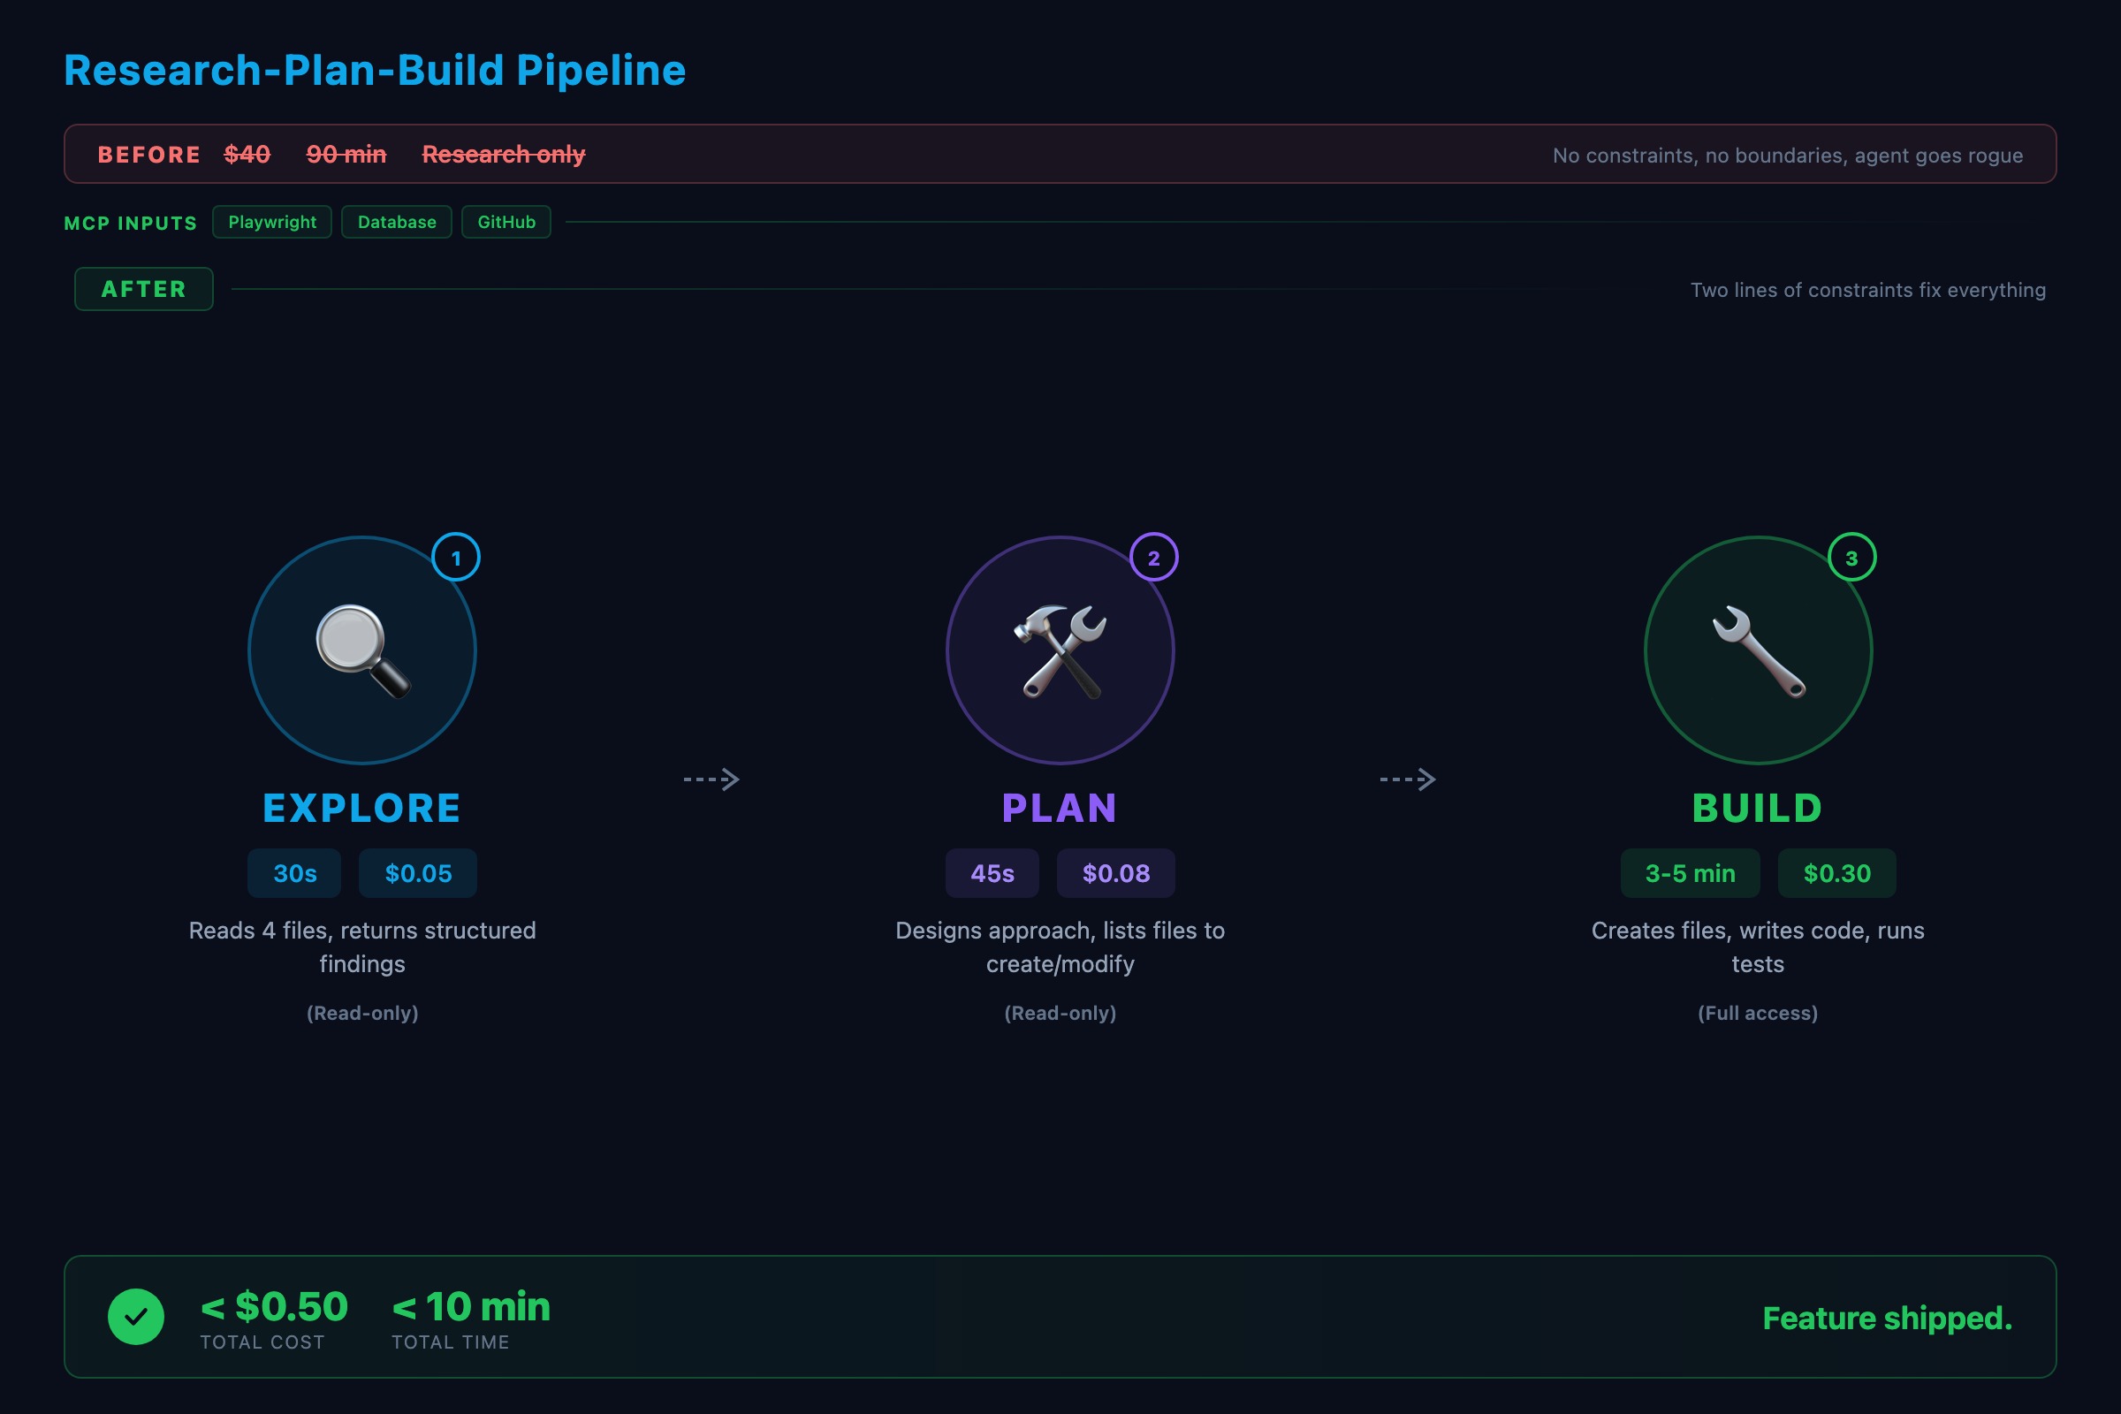Open the Build wrench icon
Viewport: 2121px width, 1414px height.
pos(1757,651)
